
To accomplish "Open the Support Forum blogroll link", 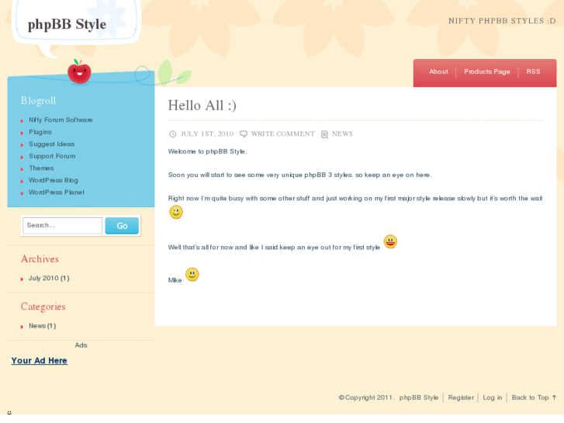I will (52, 156).
